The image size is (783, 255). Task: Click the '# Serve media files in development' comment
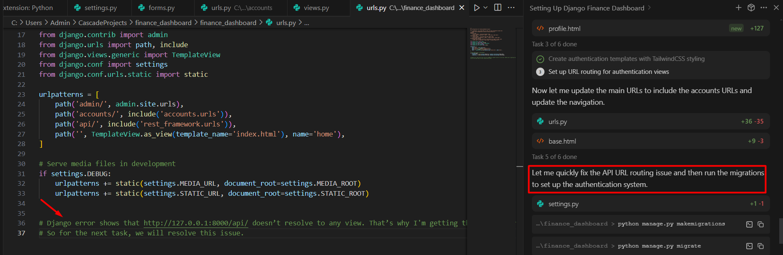pyautogui.click(x=107, y=164)
